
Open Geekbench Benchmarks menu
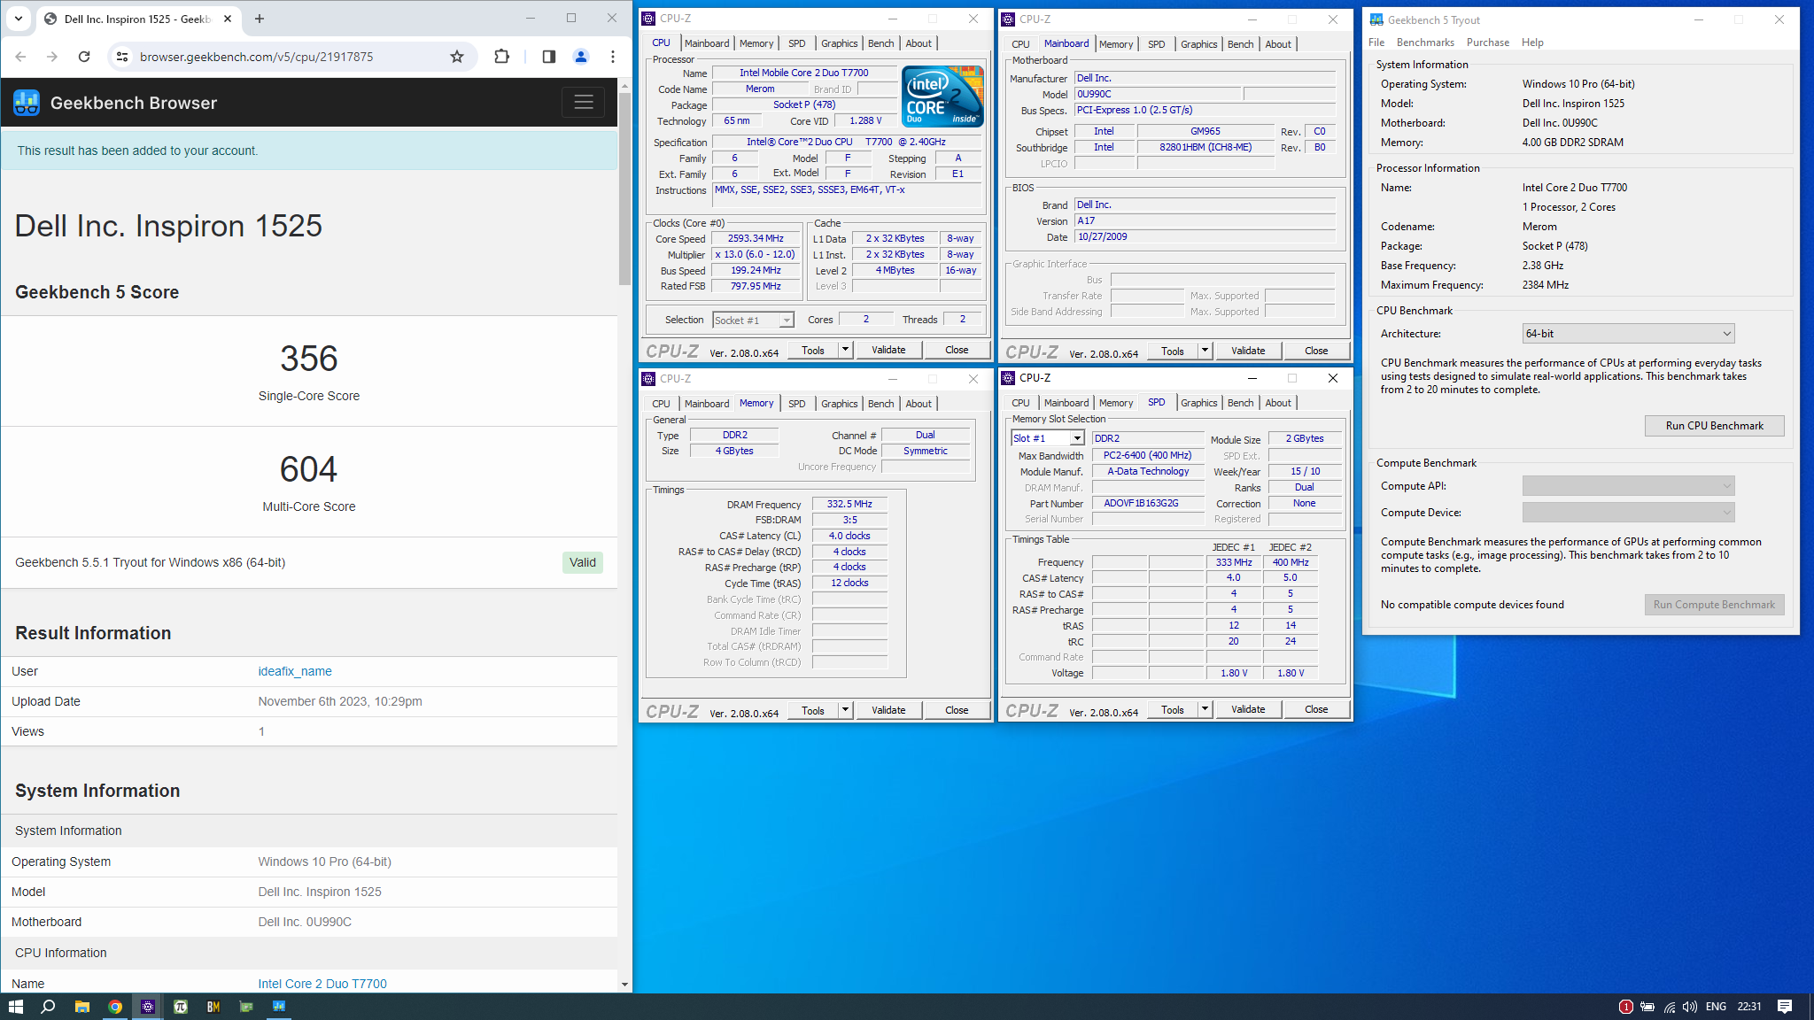[1425, 42]
